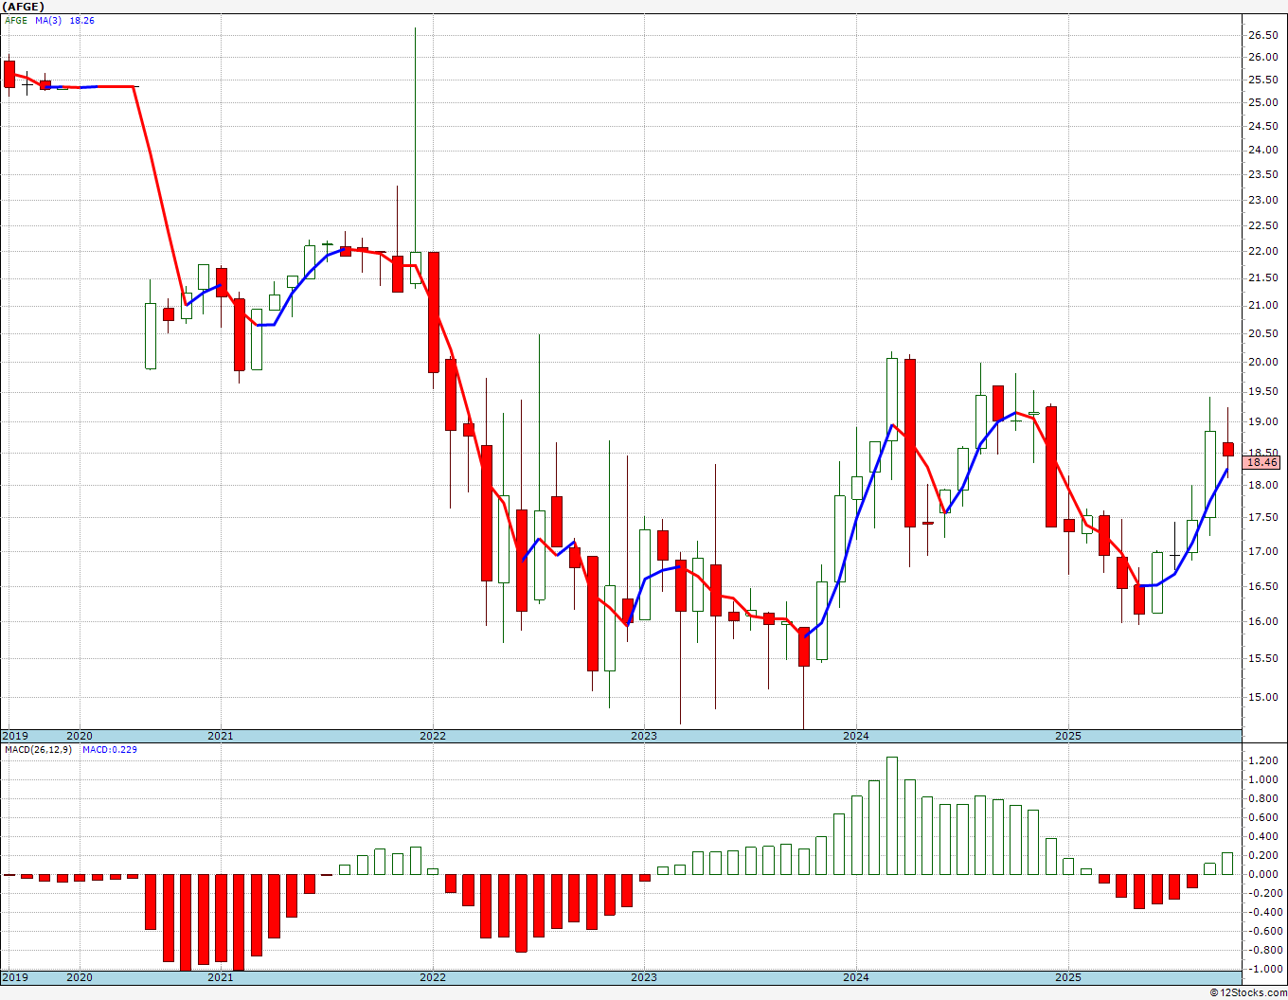
Task: Select the 20.50 price axis label
Action: click(x=1262, y=333)
